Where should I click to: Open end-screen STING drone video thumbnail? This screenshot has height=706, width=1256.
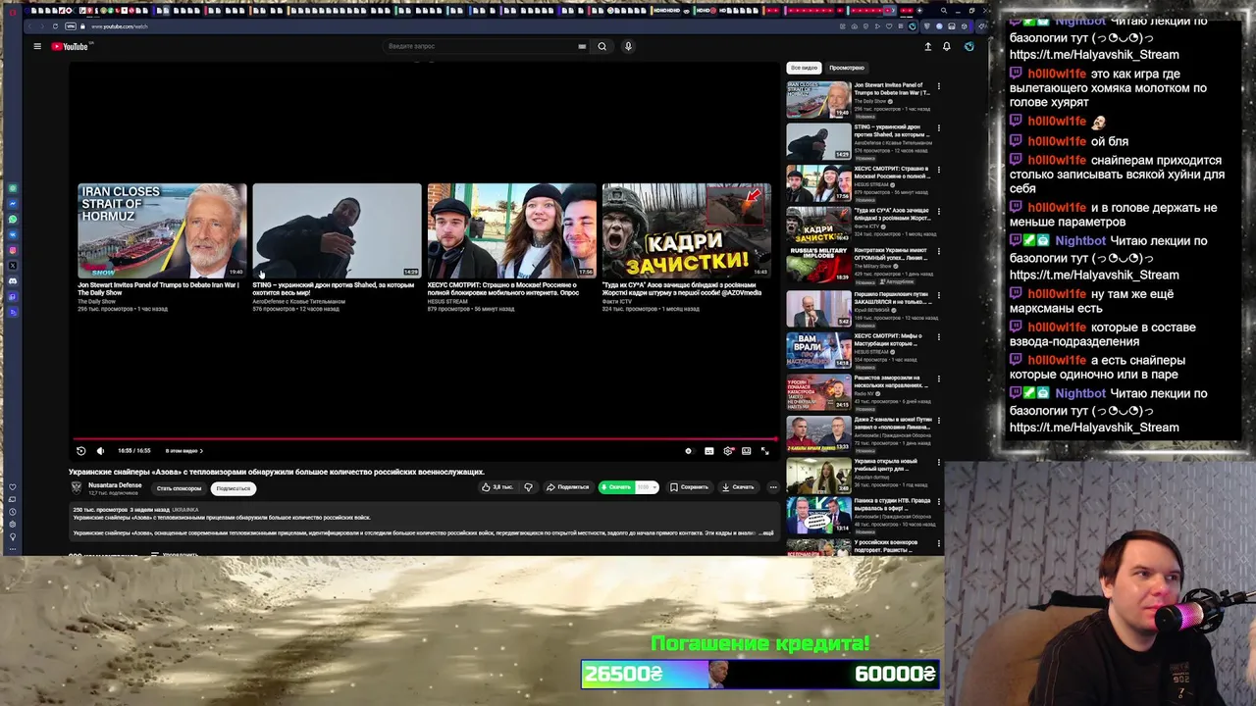pos(337,230)
